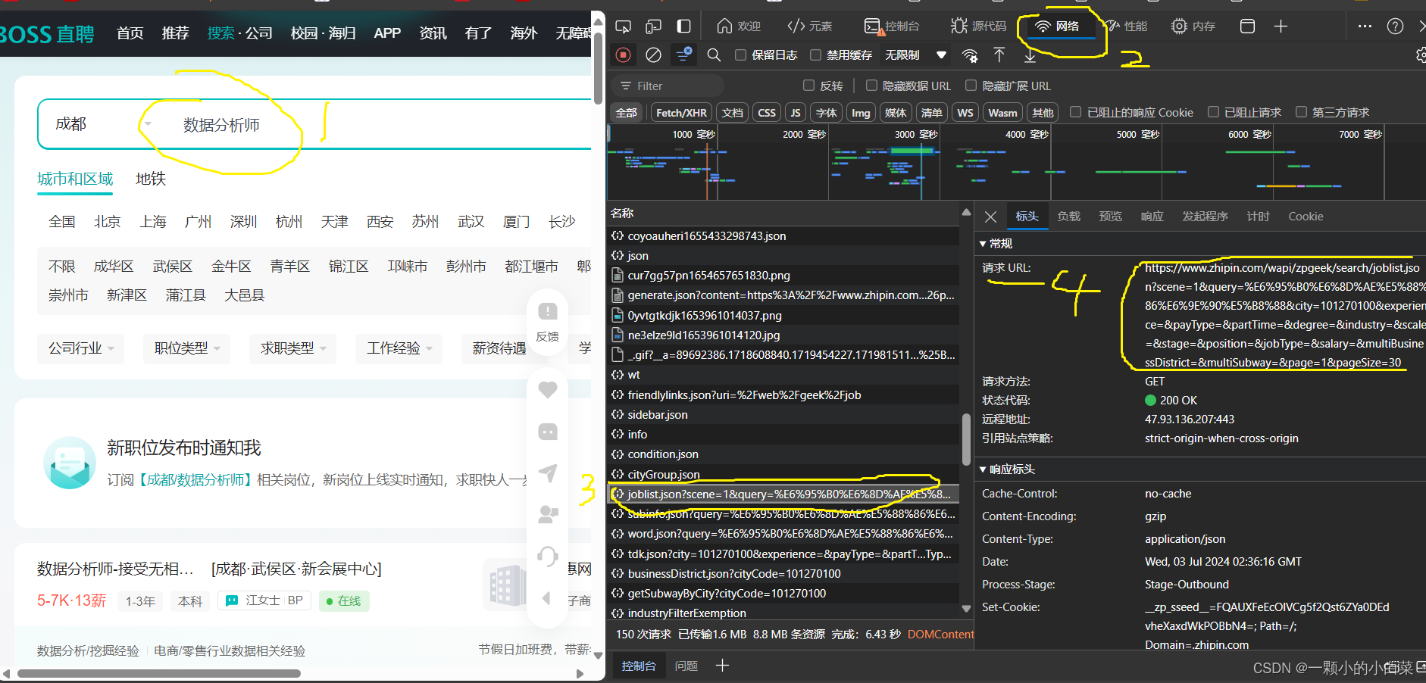The image size is (1426, 683).
Task: Click the 数据分析师 search input
Action: [x=221, y=125]
